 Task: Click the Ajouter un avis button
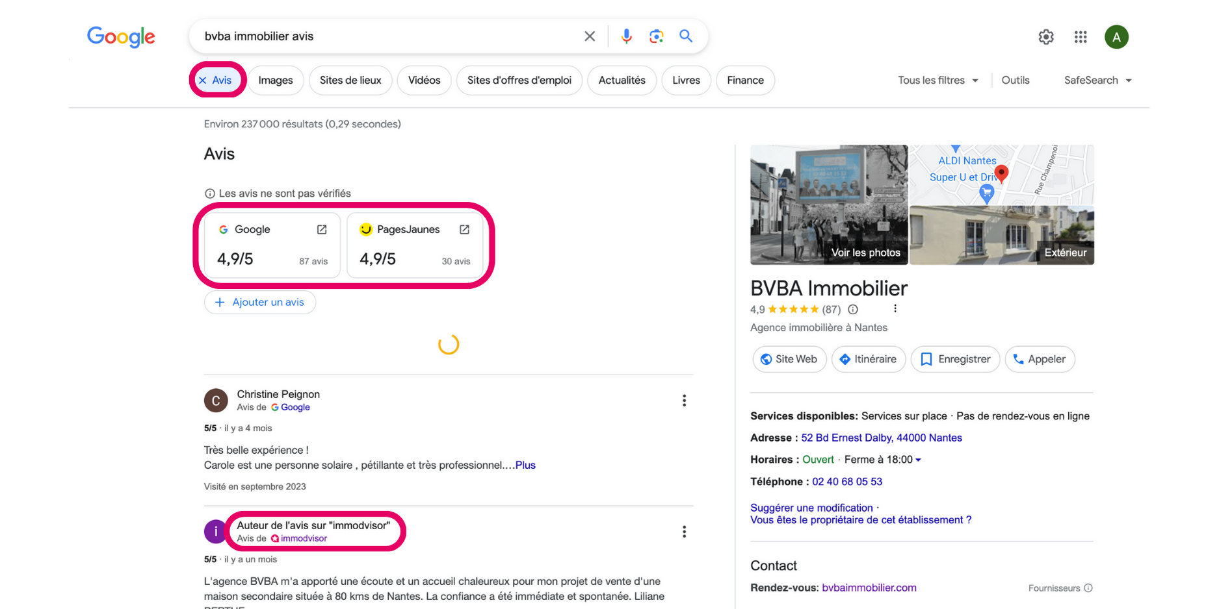click(x=260, y=303)
